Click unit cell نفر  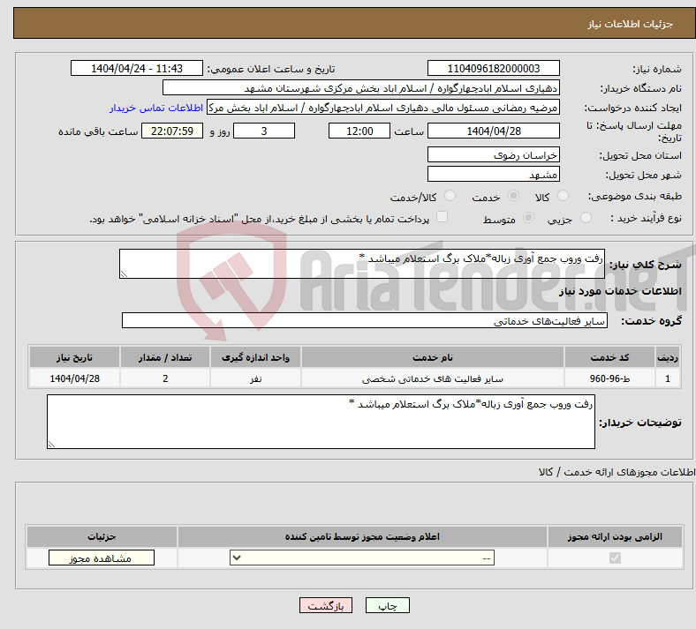(255, 378)
